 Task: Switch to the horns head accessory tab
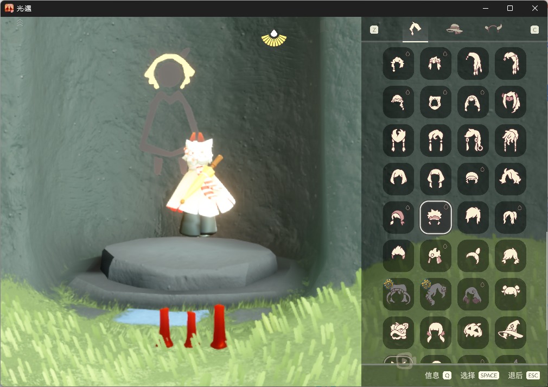[x=493, y=28]
